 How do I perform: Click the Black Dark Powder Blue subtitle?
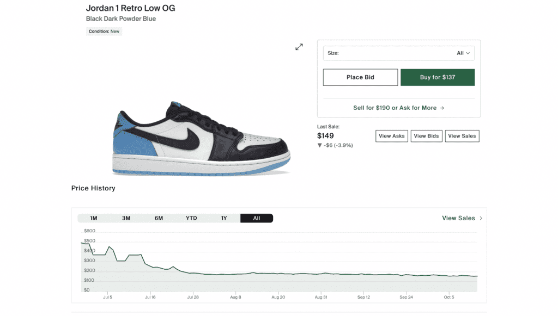(x=120, y=19)
